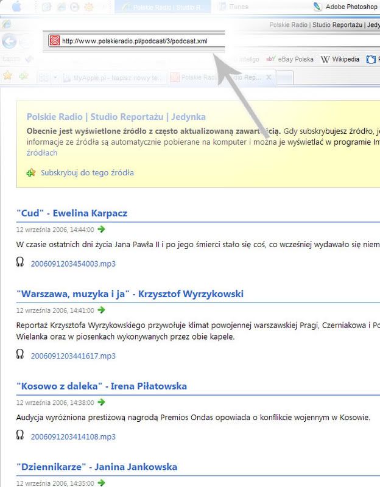This screenshot has height=487, width=380.
Task: Click green arrow next to 14:41:00 date
Action: point(101,310)
